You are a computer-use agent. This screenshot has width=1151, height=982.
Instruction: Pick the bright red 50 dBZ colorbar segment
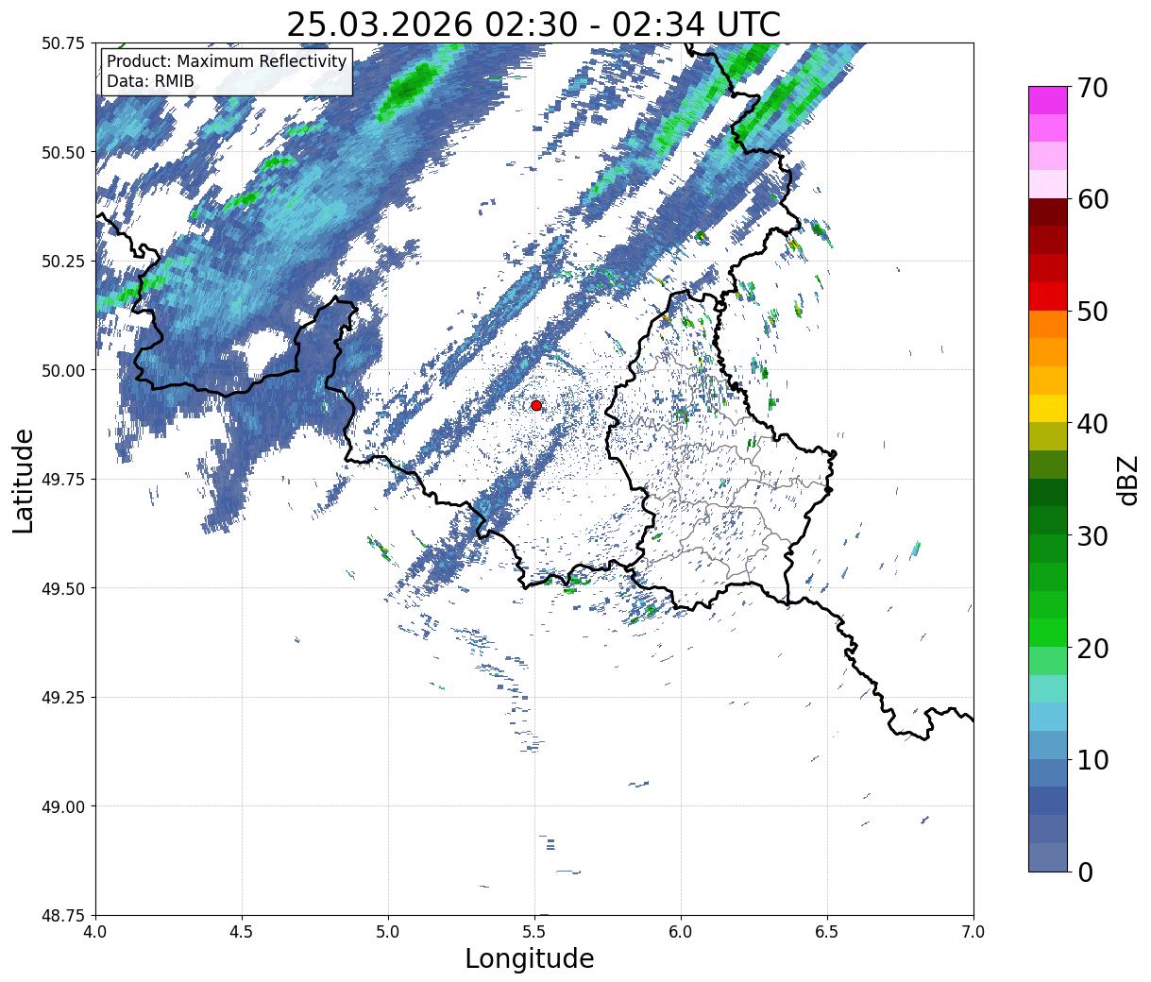click(x=1048, y=296)
